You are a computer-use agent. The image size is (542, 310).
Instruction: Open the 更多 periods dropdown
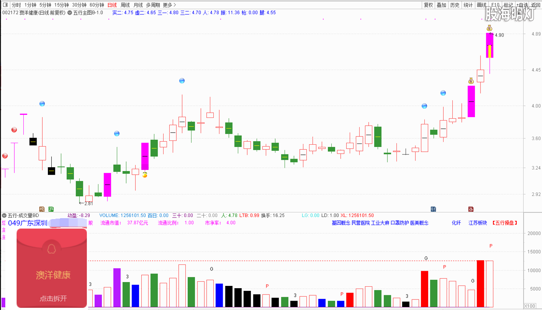(x=169, y=5)
